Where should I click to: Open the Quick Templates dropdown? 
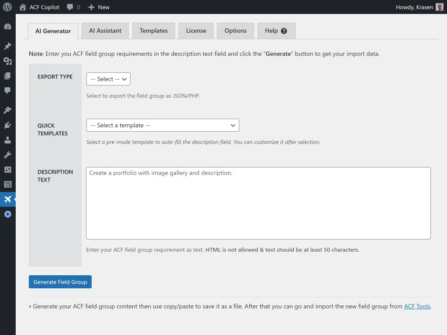[162, 125]
